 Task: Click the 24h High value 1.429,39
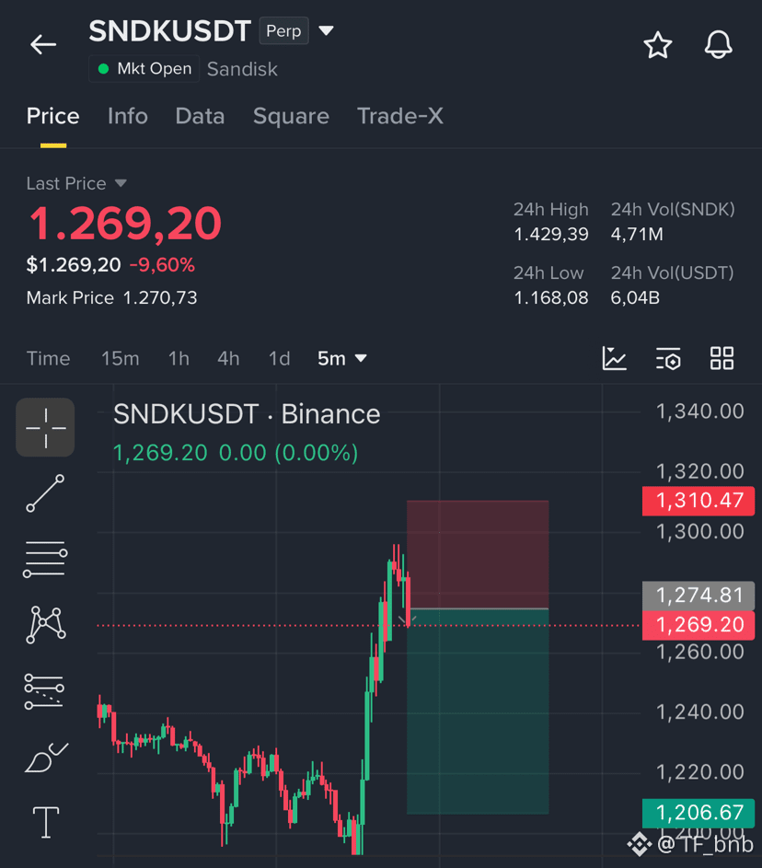(551, 234)
